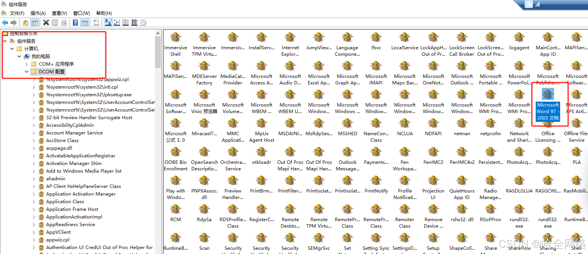Screen dimensions: 588x254
Task: Select the PrintNotify component icon
Action: (376, 184)
